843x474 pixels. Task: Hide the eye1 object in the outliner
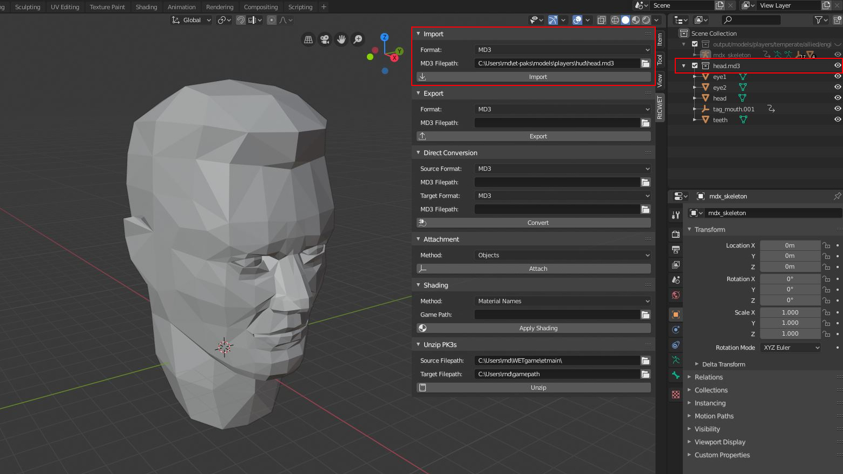(837, 76)
